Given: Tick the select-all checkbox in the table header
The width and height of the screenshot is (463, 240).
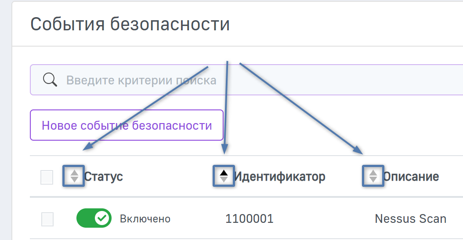Looking at the screenshot, I should click(x=47, y=177).
